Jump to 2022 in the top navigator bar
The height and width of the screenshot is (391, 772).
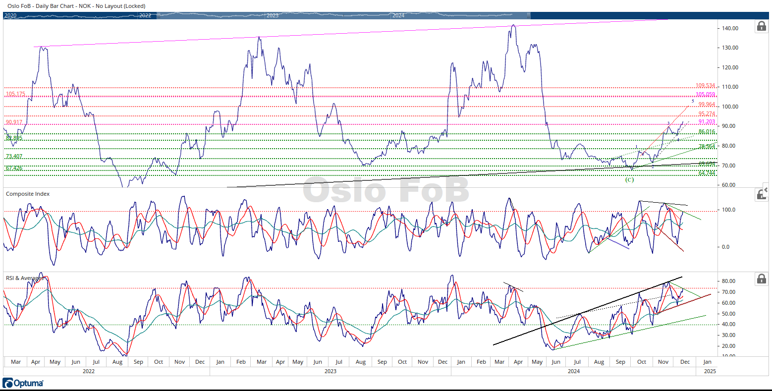(x=145, y=15)
